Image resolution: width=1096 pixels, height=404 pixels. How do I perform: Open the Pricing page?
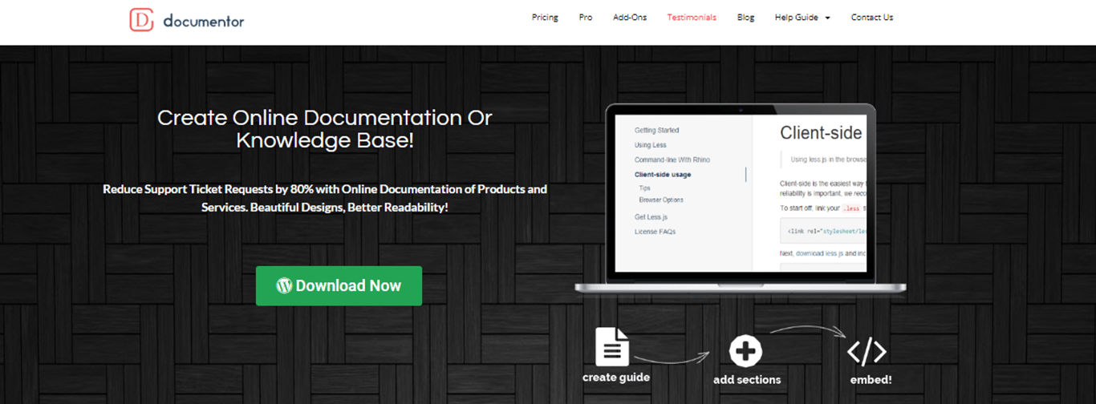tap(545, 18)
